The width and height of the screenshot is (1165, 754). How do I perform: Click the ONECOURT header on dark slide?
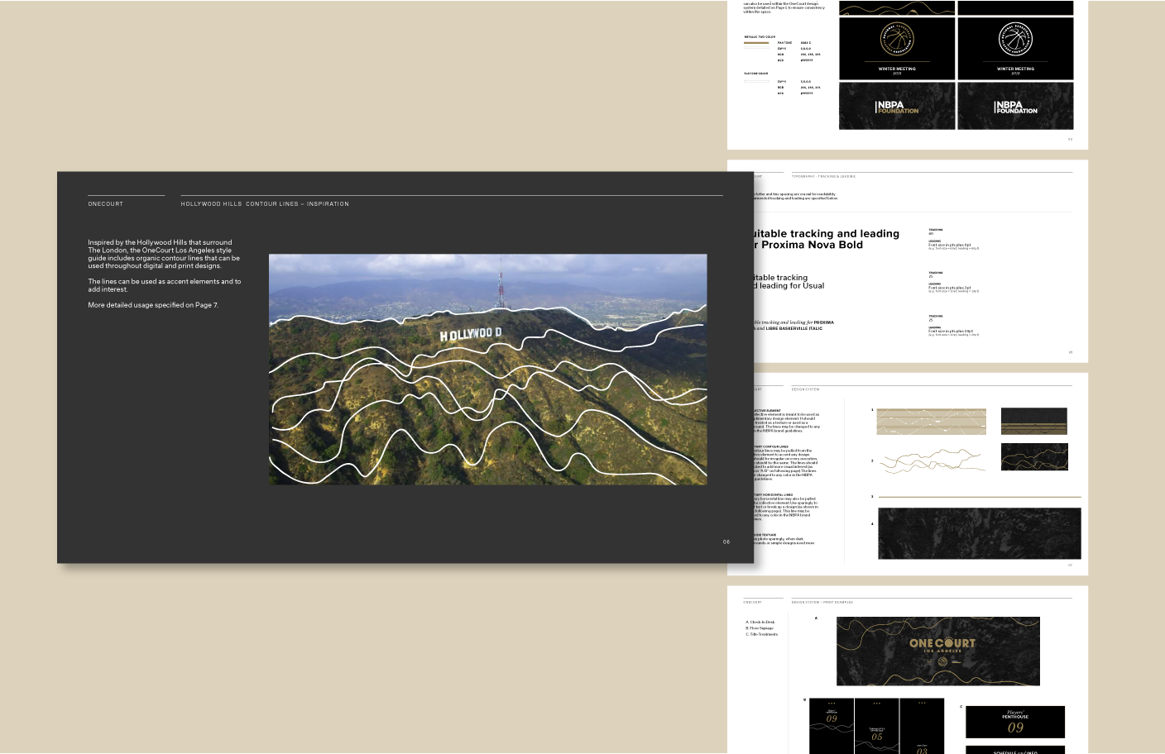point(106,203)
